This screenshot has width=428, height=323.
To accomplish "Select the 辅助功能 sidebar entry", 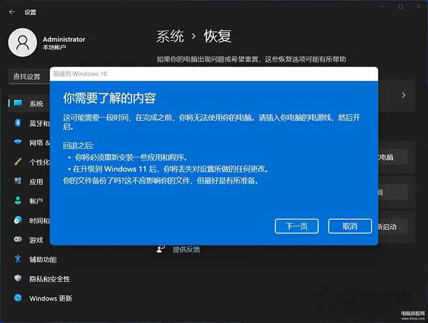I will 42,259.
